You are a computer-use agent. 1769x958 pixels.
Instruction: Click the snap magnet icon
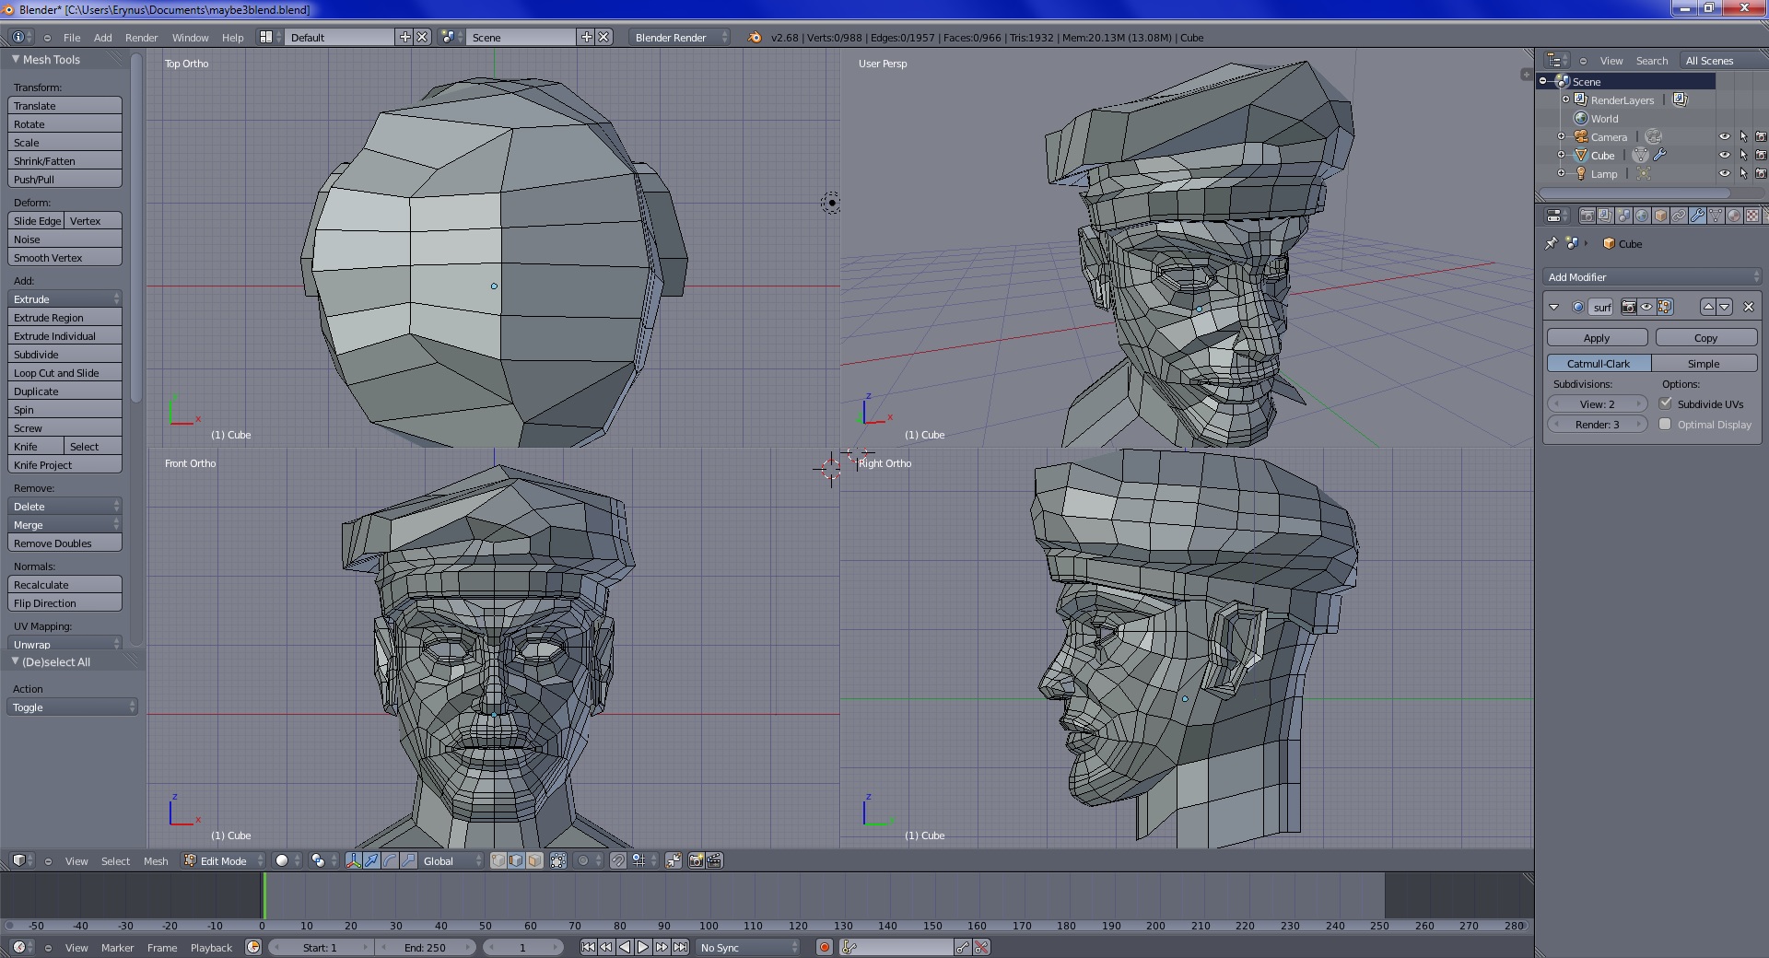(618, 860)
